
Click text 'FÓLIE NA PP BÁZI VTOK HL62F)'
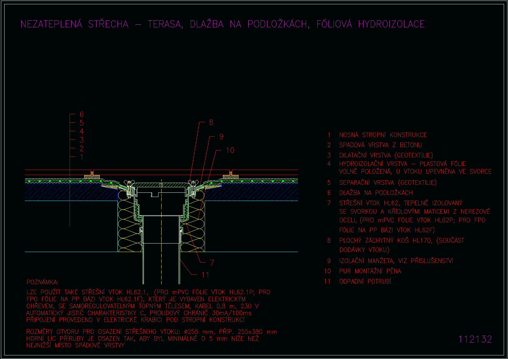pyautogui.click(x=387, y=230)
